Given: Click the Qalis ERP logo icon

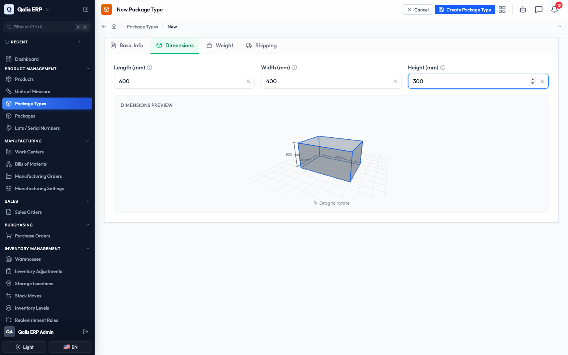Looking at the screenshot, I should [x=9, y=9].
